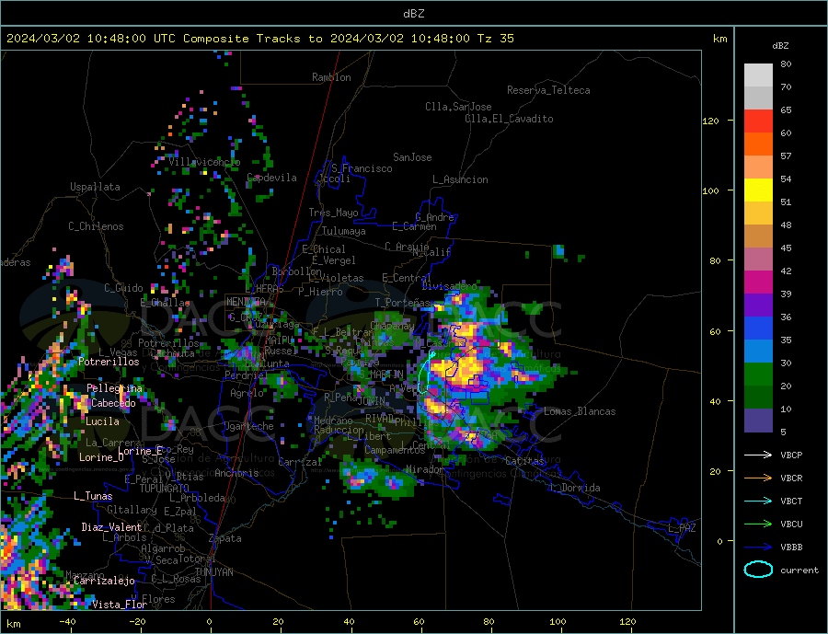Click the L_PAZ map label

click(683, 528)
